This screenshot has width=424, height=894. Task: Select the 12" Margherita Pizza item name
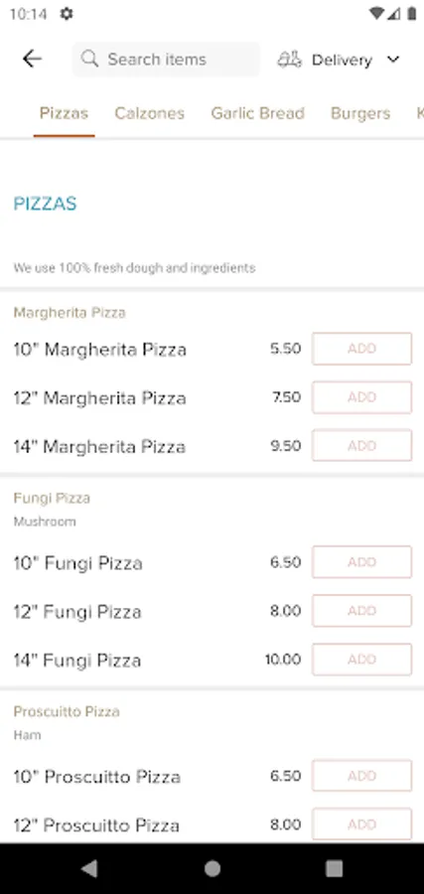click(99, 398)
